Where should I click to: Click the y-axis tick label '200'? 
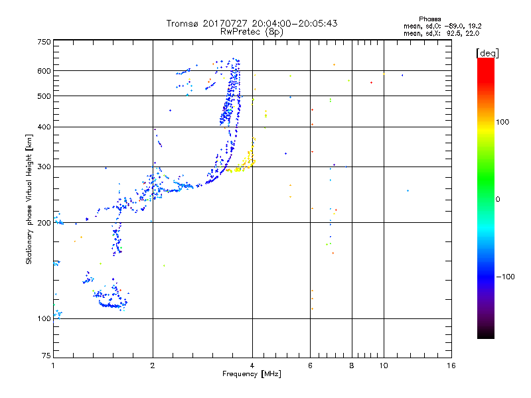44,223
